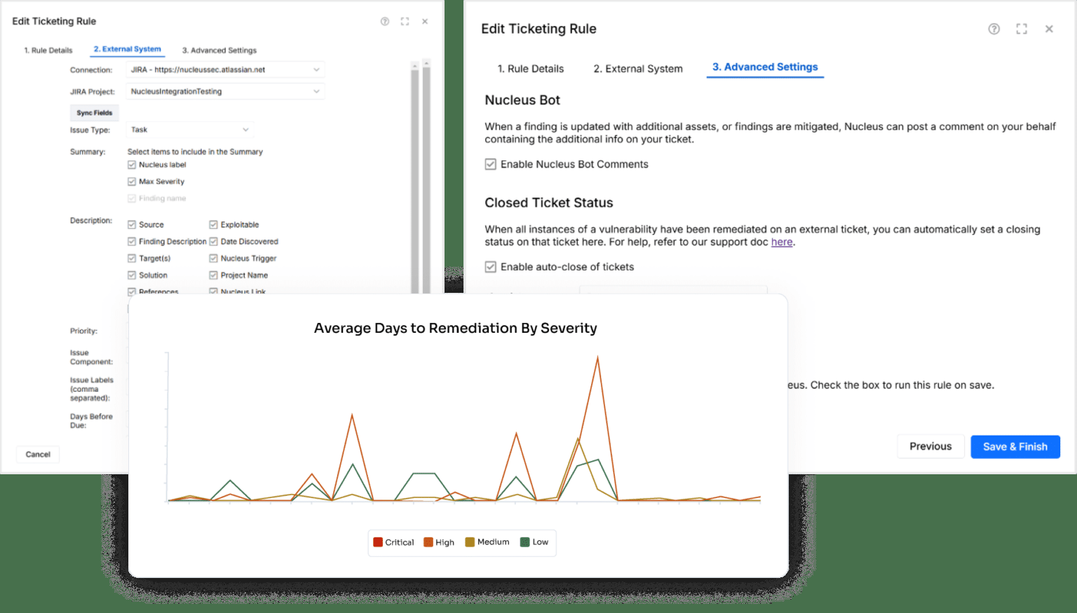Toggle the Finding Description checkbox
Viewport: 1077px width, 613px height.
[132, 242]
